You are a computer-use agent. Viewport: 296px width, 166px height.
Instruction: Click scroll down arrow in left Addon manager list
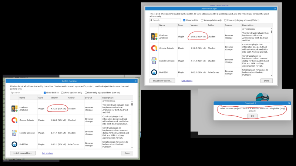tap(132, 148)
